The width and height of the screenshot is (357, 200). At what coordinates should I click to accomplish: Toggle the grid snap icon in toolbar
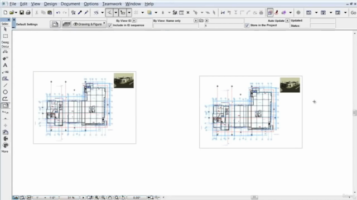click(136, 13)
